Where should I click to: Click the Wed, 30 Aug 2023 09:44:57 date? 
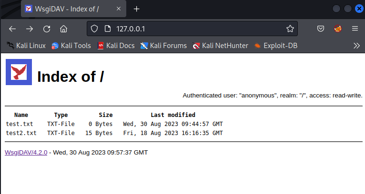(x=173, y=124)
